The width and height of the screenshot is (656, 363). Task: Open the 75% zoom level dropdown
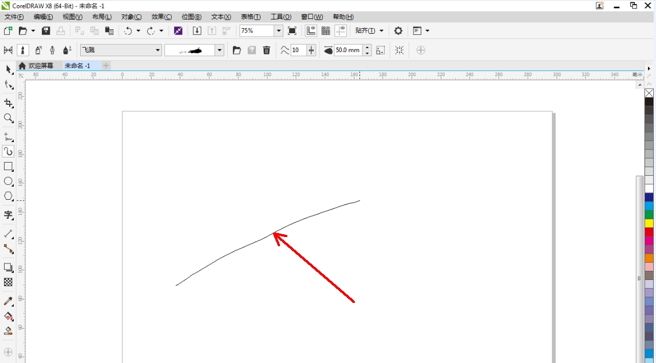(x=279, y=31)
